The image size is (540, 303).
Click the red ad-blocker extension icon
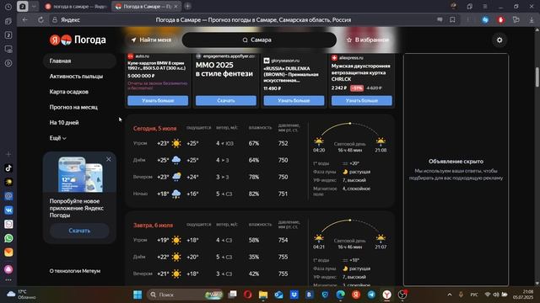500,20
